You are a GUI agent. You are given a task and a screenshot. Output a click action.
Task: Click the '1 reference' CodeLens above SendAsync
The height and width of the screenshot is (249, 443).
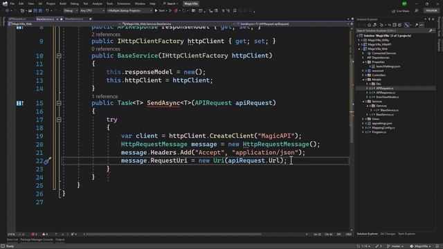point(105,97)
